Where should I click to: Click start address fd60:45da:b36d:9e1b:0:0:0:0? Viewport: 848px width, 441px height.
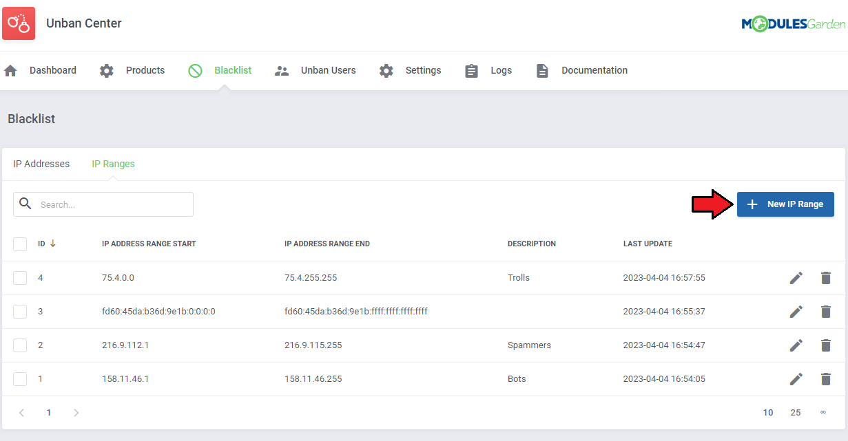[158, 312]
